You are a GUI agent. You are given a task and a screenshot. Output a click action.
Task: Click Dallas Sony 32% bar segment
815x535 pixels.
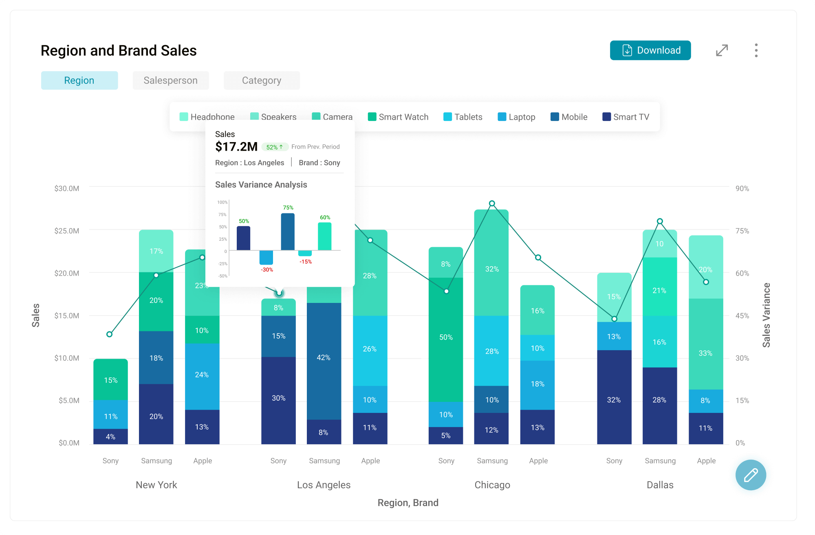pyautogui.click(x=614, y=397)
